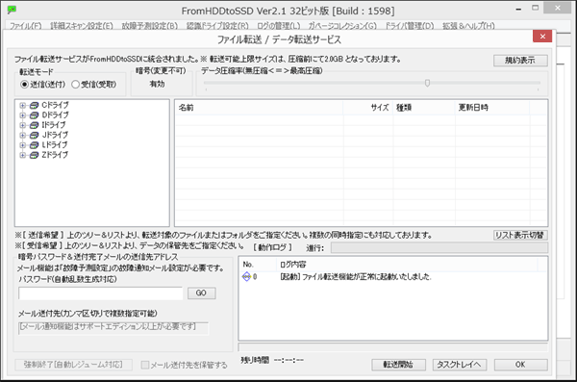Expand the Zドライブ tree node
The height and width of the screenshot is (382, 577).
coord(23,155)
